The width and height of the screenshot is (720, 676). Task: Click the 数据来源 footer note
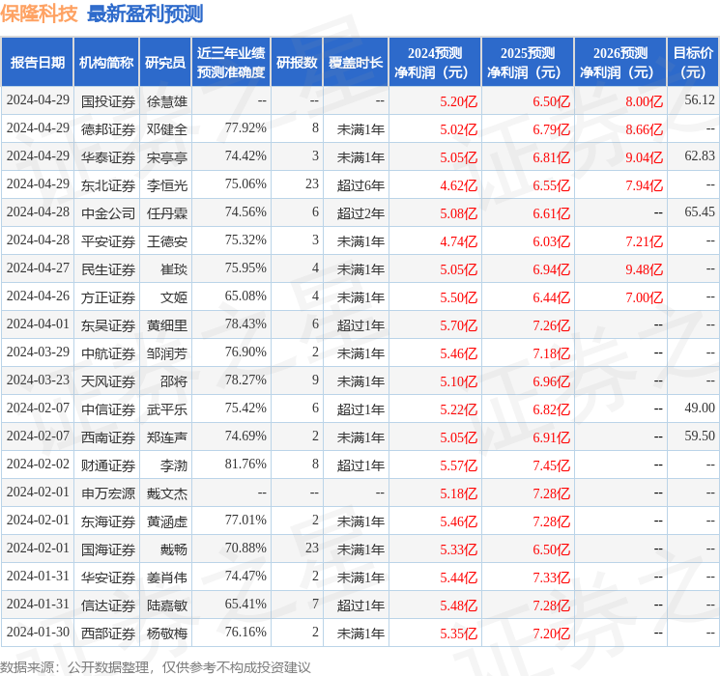pos(156,667)
